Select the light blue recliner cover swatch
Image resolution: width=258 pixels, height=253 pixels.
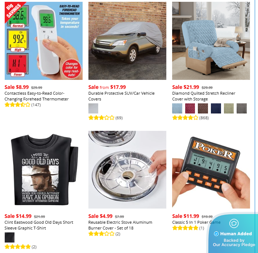[177, 108]
